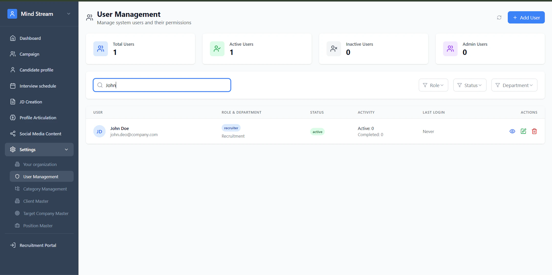Click the Active Users card icon
The image size is (552, 275).
pyautogui.click(x=217, y=49)
